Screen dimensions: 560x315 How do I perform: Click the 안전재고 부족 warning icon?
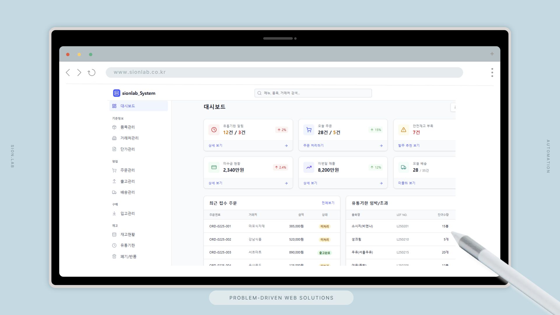tap(404, 130)
